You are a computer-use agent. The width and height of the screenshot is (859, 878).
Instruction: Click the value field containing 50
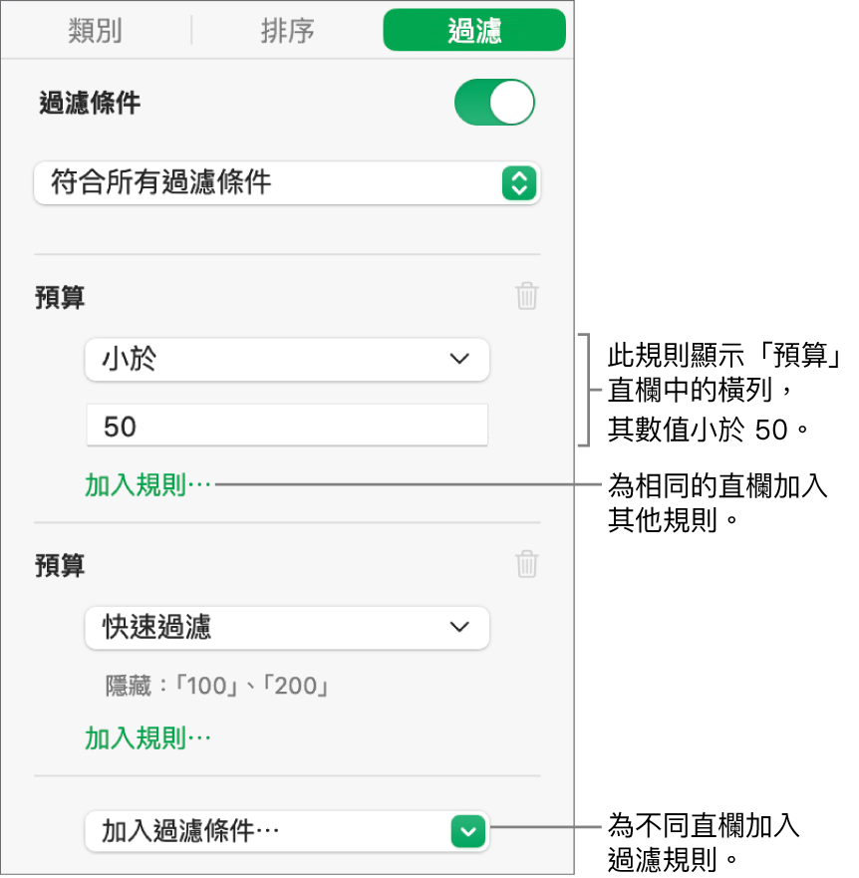[x=287, y=427]
